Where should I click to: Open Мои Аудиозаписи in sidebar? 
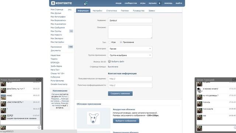pos(58,24)
